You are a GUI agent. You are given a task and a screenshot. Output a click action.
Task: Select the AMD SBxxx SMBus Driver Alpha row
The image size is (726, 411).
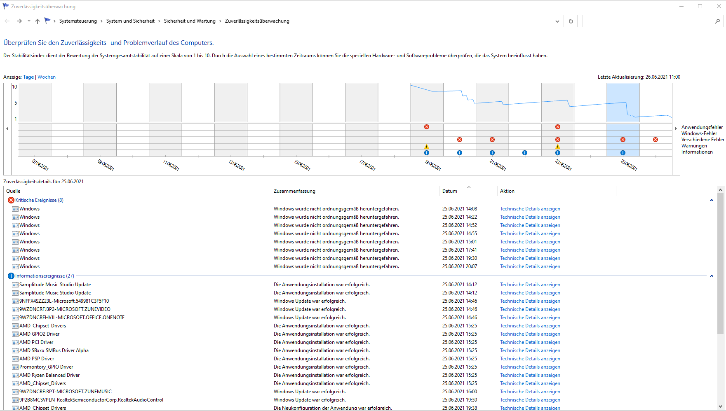(360, 350)
